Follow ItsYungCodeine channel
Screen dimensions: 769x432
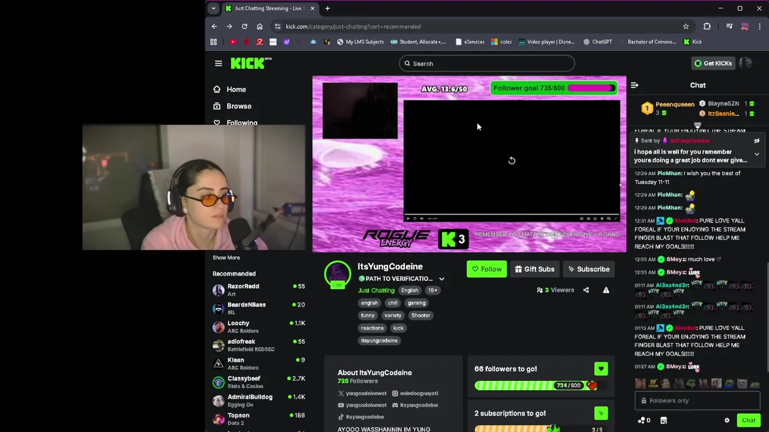[x=487, y=269]
